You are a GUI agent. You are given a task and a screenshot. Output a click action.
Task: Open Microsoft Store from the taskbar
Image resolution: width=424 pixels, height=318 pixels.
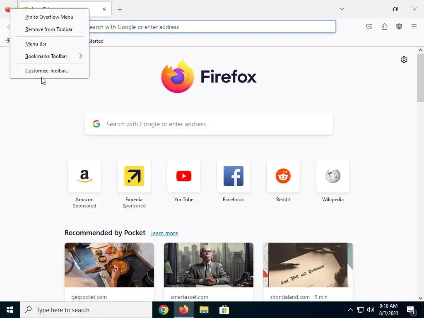[224, 310]
